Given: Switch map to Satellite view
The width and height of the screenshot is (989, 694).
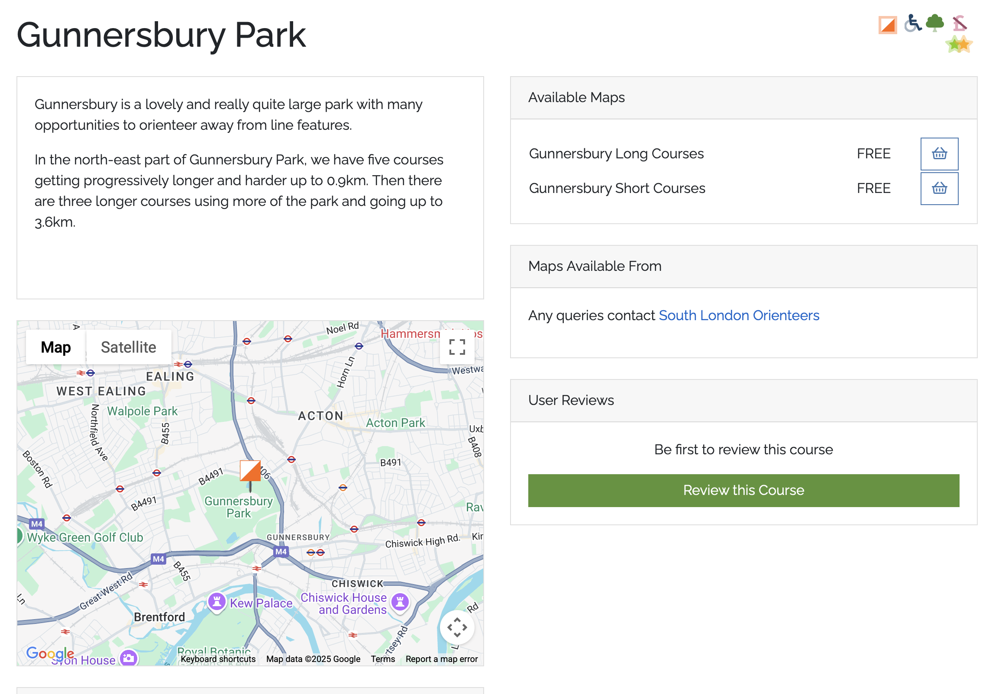Looking at the screenshot, I should coord(128,347).
